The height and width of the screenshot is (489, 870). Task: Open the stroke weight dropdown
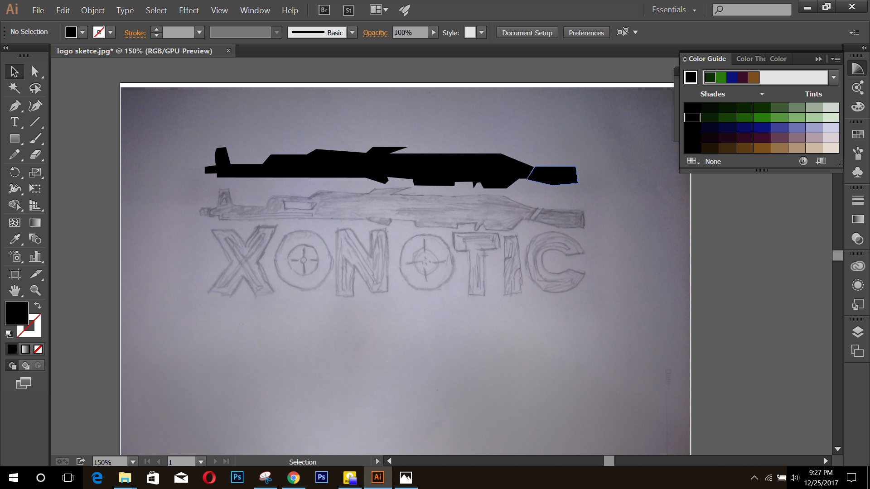pyautogui.click(x=199, y=33)
